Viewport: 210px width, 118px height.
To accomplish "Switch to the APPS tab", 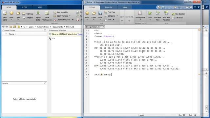I will [40, 7].
